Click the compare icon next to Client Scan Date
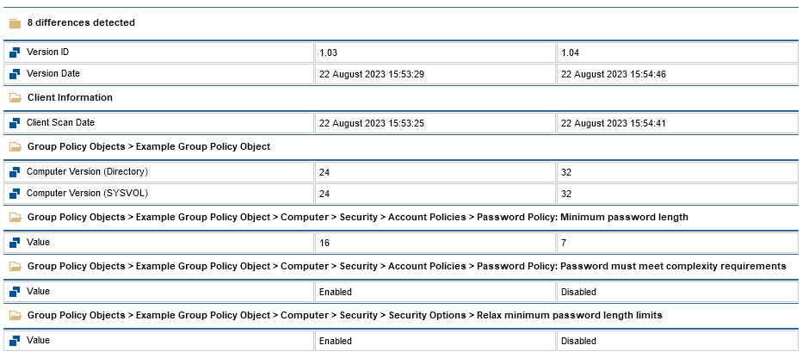 (x=15, y=123)
